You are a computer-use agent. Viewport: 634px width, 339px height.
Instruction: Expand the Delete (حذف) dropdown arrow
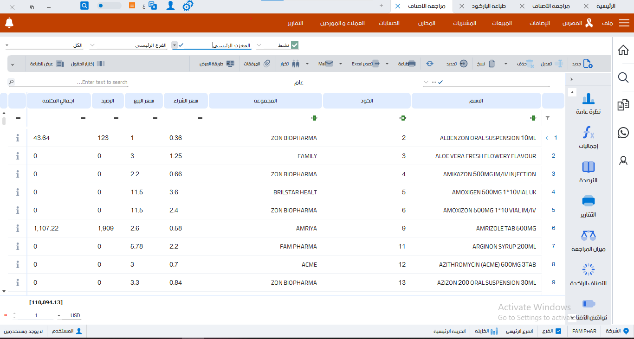click(x=506, y=64)
